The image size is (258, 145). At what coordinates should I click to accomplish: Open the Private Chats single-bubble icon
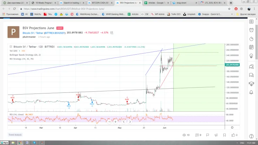pos(251,75)
